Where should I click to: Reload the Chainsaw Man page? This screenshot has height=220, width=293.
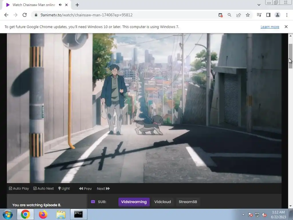(x=25, y=15)
